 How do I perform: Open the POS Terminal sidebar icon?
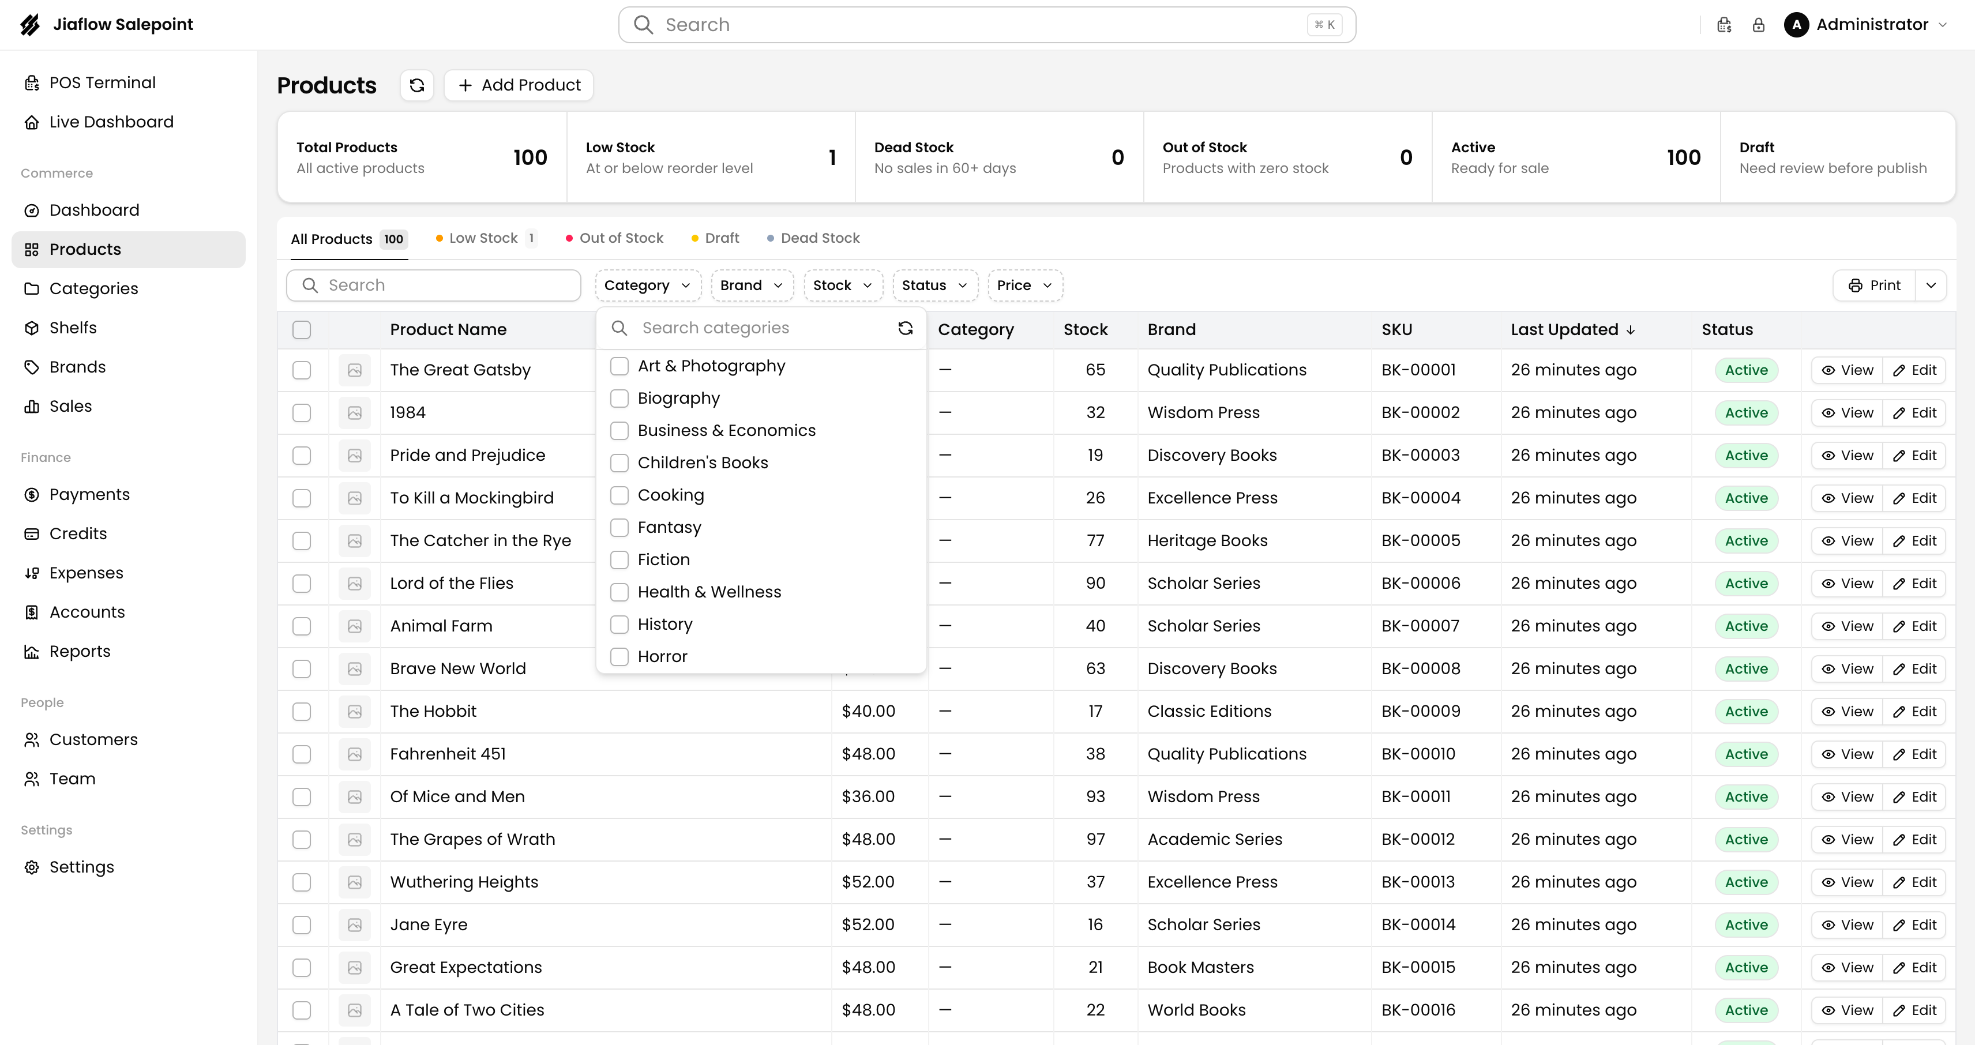[x=31, y=83]
